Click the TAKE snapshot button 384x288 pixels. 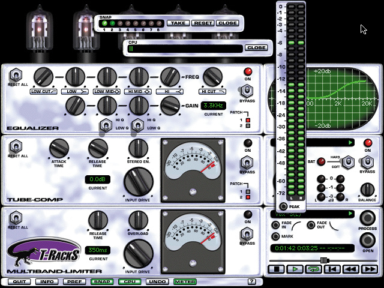178,23
